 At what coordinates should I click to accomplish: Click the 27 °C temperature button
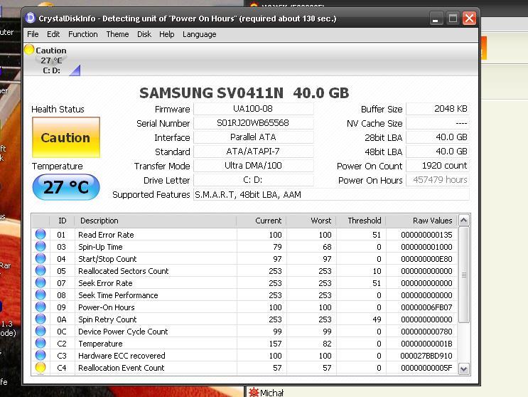pyautogui.click(x=66, y=187)
